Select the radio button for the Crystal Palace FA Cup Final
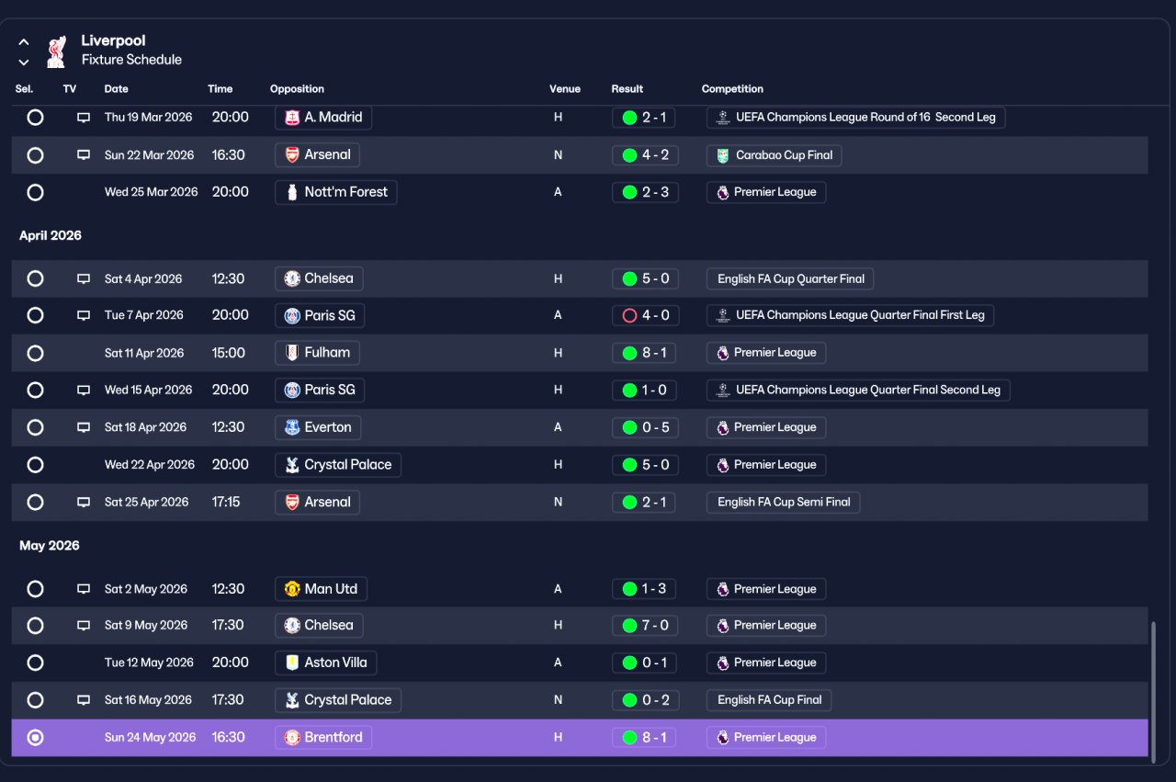The image size is (1176, 782). click(35, 700)
